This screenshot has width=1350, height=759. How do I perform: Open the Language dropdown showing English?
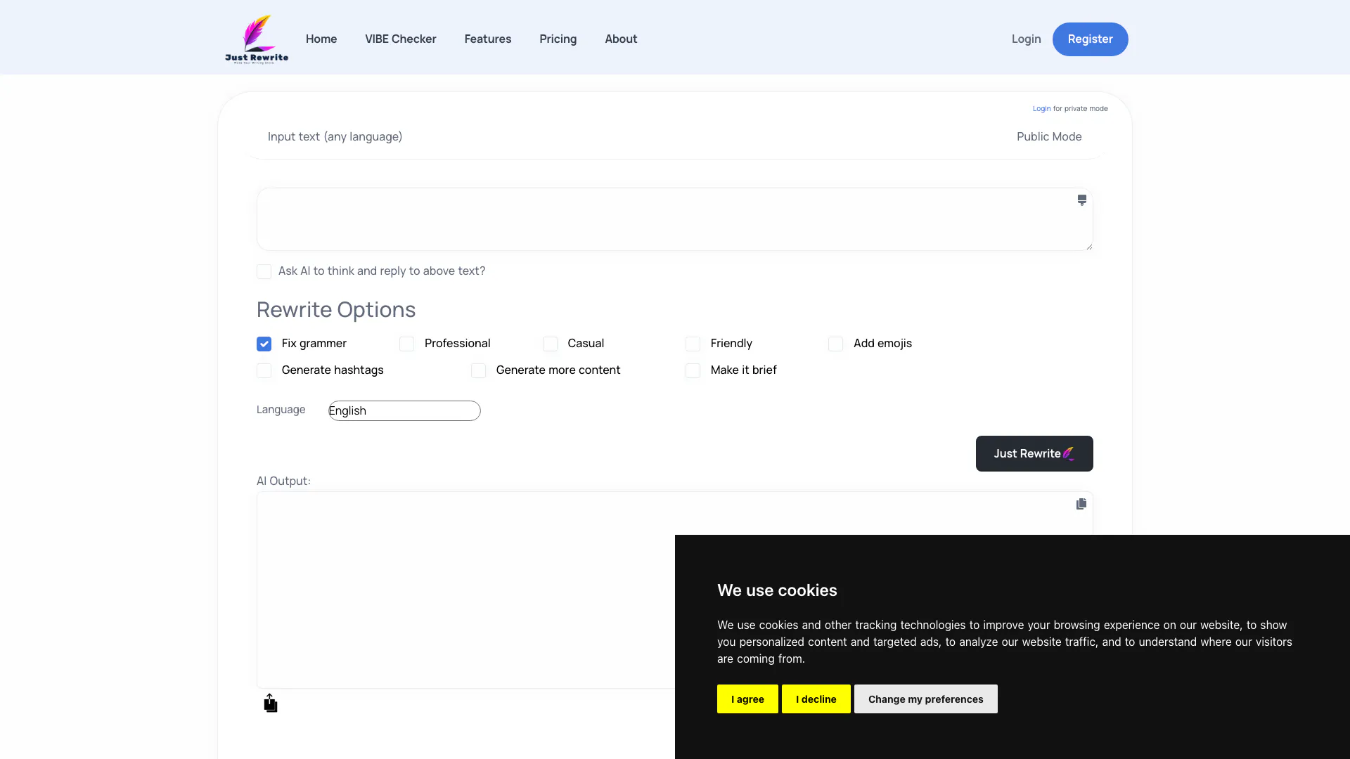pyautogui.click(x=404, y=410)
